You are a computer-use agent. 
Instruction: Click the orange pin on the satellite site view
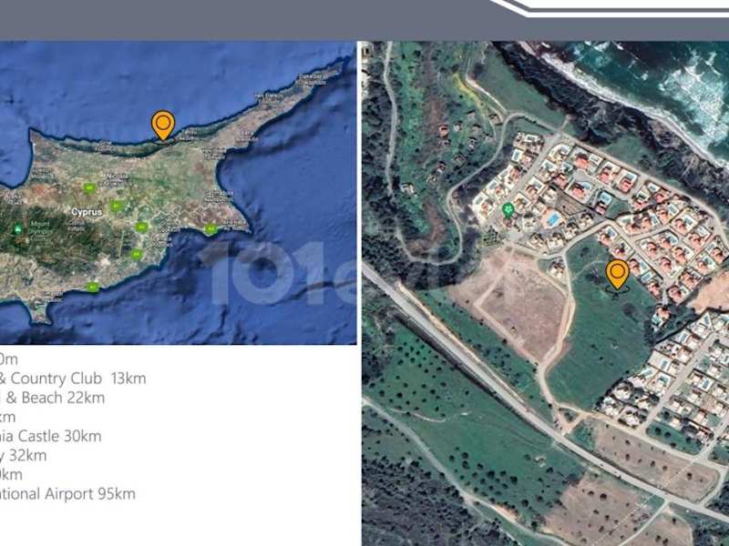click(x=618, y=274)
